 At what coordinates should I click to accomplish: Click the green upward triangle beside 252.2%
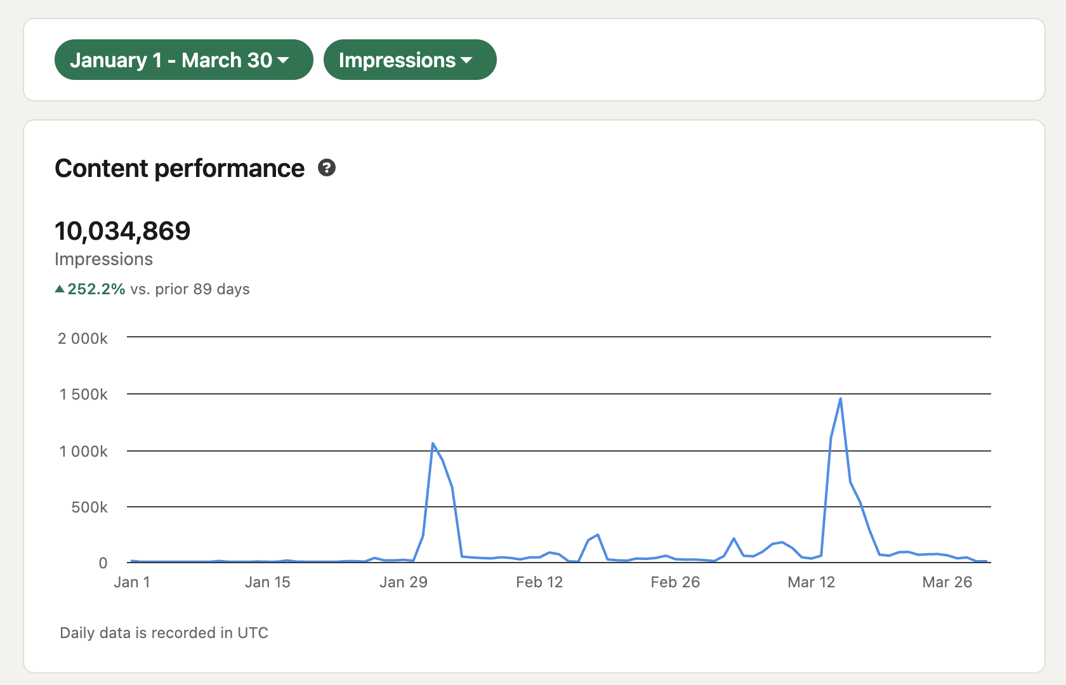60,289
